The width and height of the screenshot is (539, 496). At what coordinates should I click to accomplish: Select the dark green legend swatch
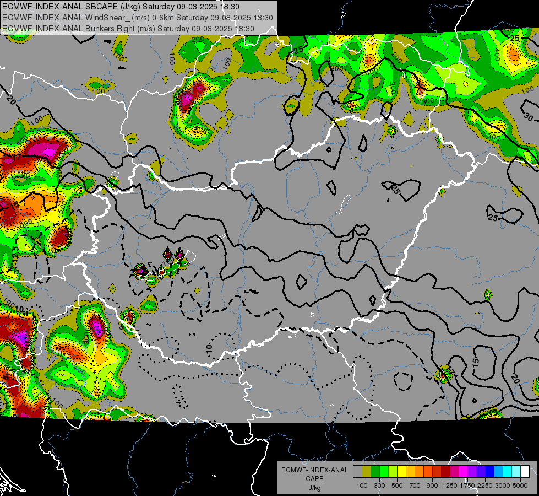[375, 472]
